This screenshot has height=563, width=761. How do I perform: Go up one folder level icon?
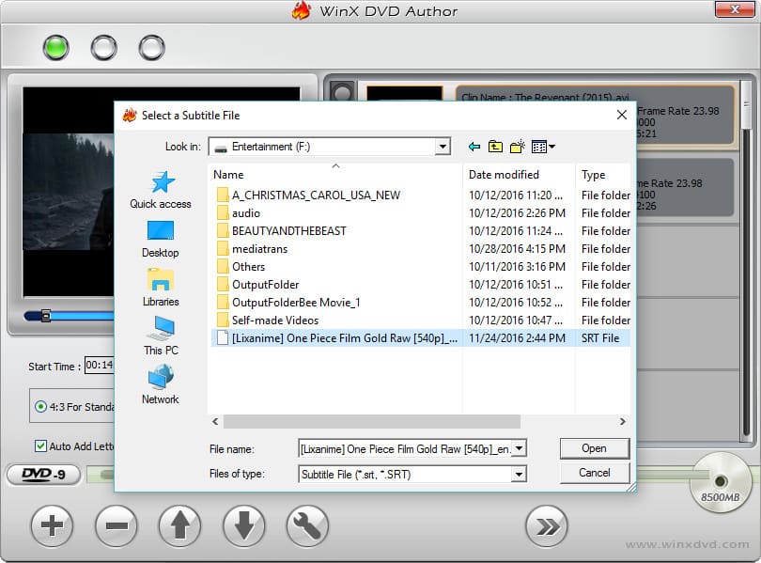[x=495, y=147]
